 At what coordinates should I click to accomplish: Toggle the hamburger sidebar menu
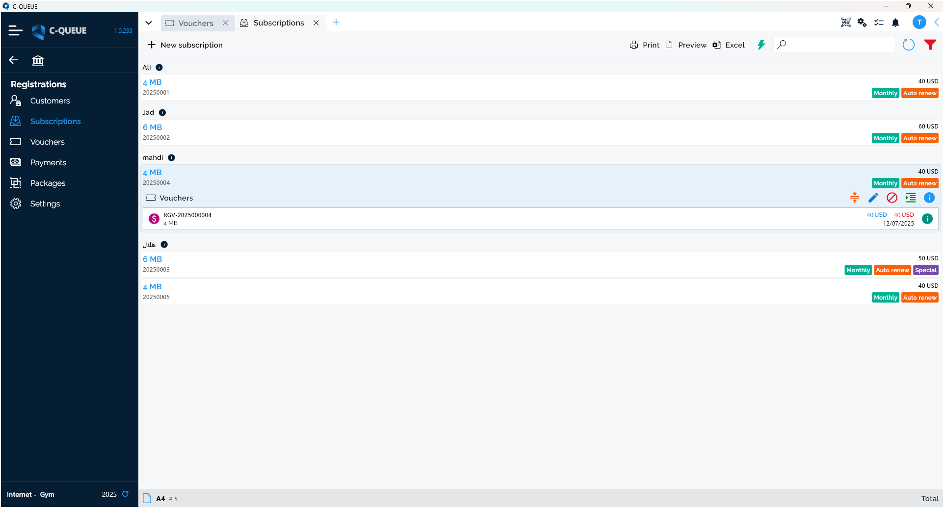tap(15, 30)
